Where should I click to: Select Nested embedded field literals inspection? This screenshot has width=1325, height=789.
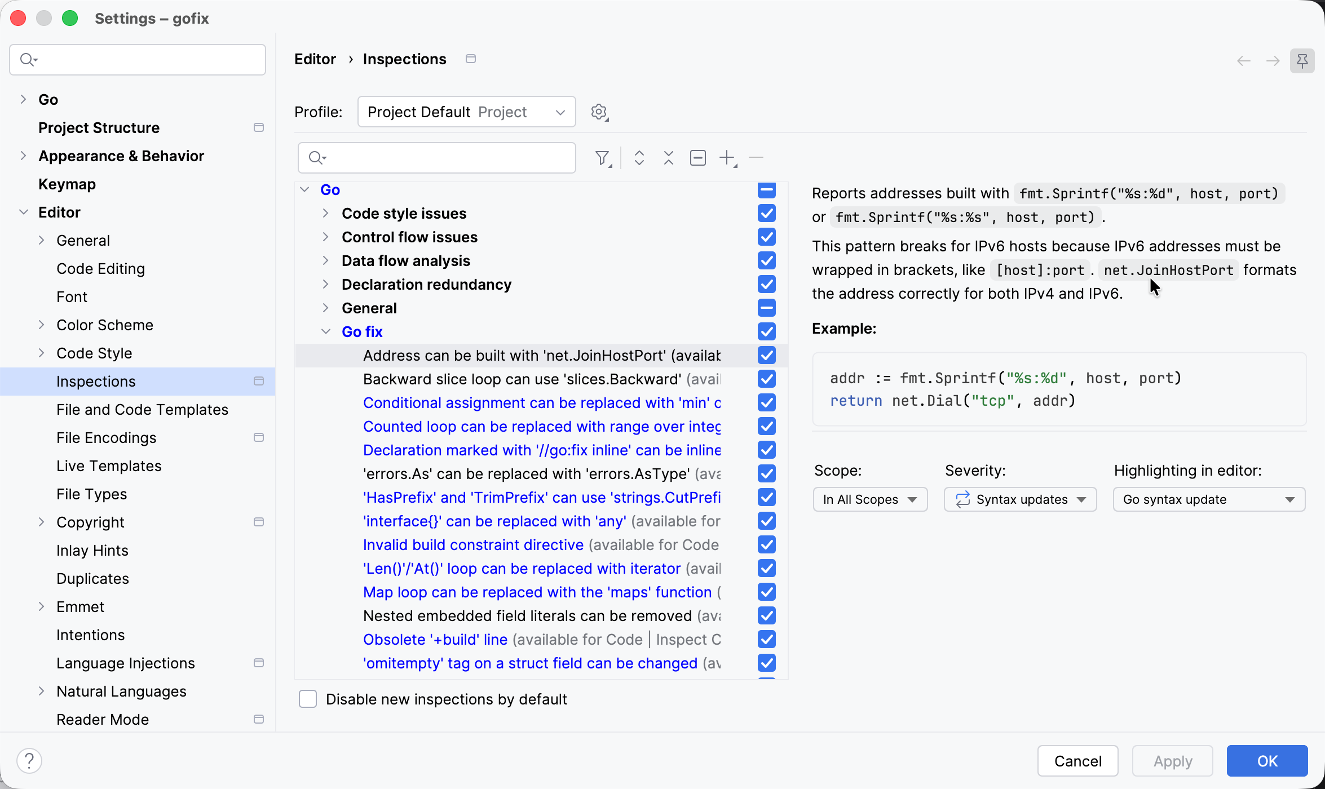point(541,616)
